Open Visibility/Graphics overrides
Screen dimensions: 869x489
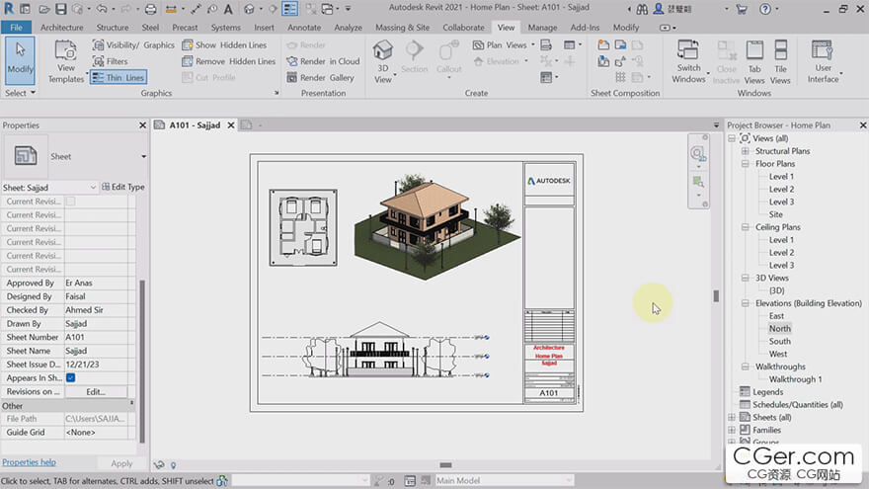click(133, 44)
